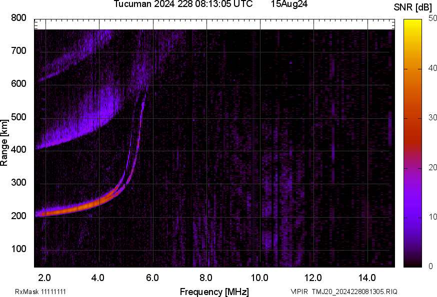Click the colorbar tick value 0

(430, 267)
